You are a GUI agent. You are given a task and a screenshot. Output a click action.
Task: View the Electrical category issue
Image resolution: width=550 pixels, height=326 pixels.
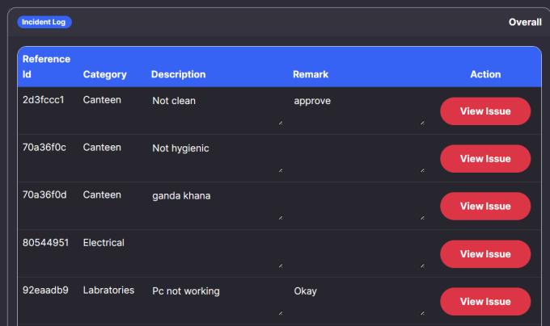point(484,254)
